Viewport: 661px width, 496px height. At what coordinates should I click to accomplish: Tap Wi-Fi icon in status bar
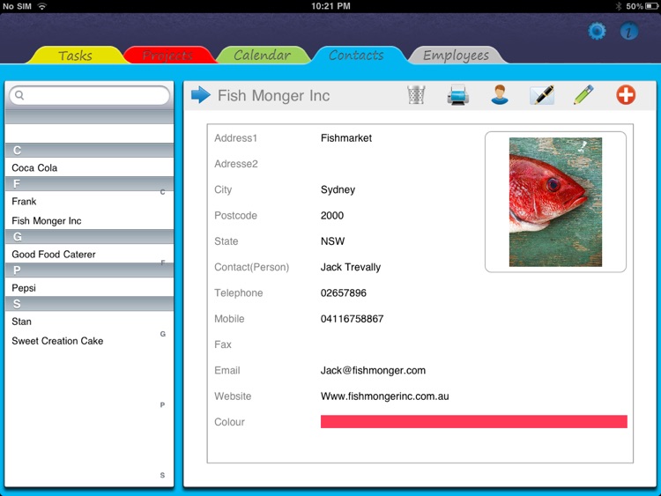41,6
